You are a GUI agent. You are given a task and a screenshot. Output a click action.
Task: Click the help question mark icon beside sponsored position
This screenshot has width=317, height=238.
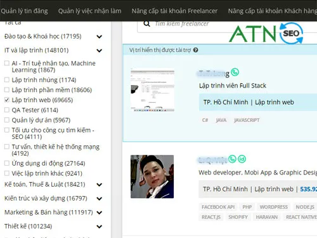[x=196, y=50]
